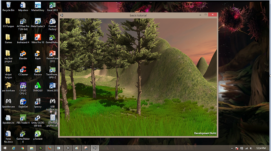Open the 12:34 PM taskbar clock
The image size is (271, 151).
point(261,148)
